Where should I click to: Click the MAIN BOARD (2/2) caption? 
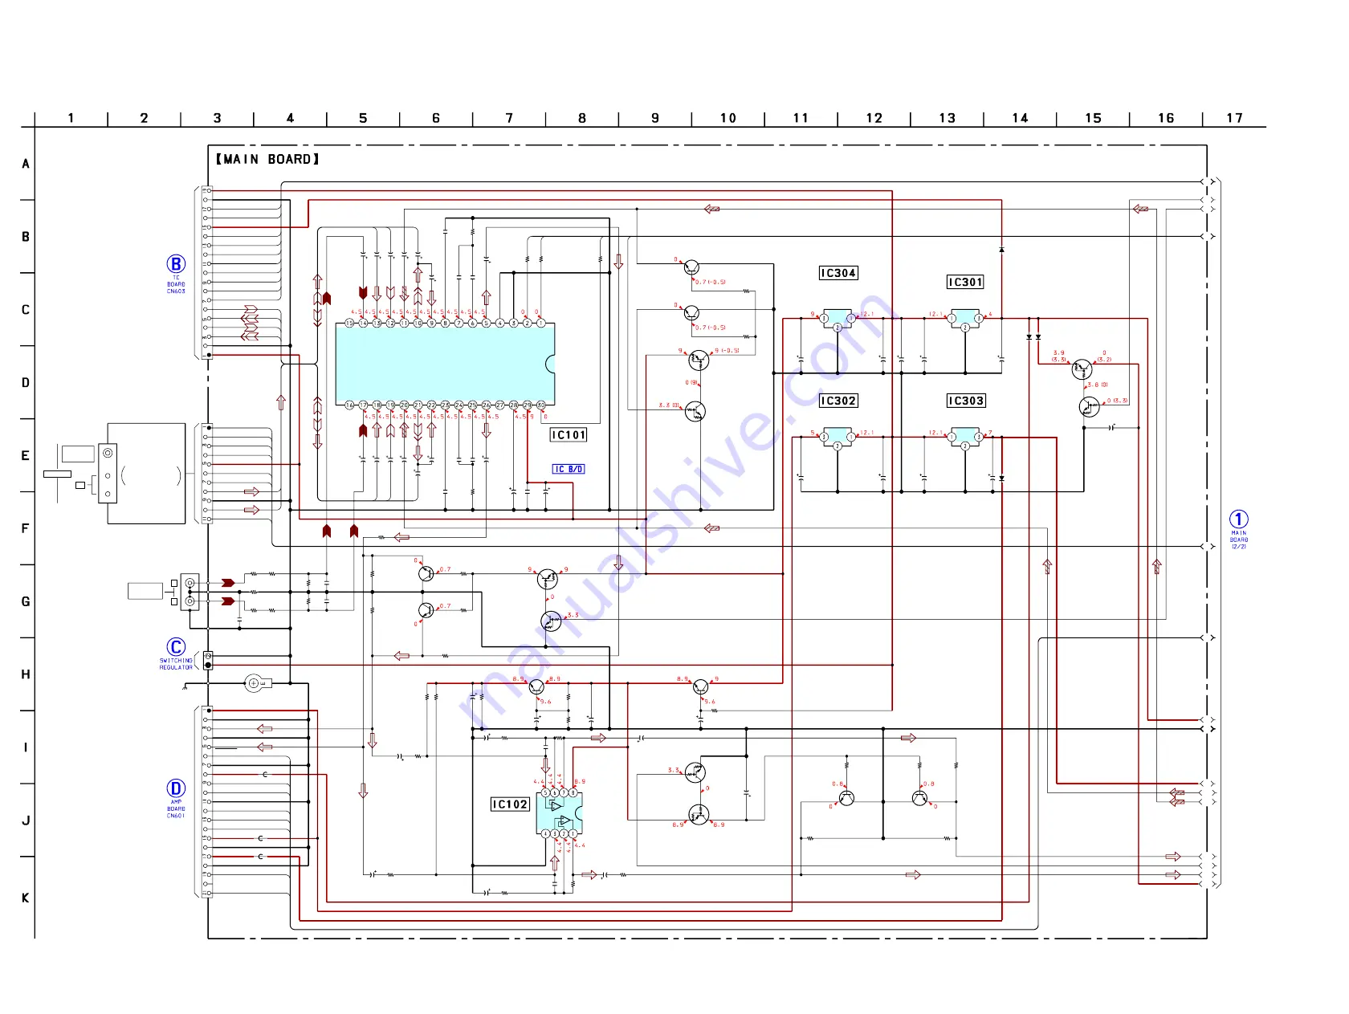point(1239,540)
